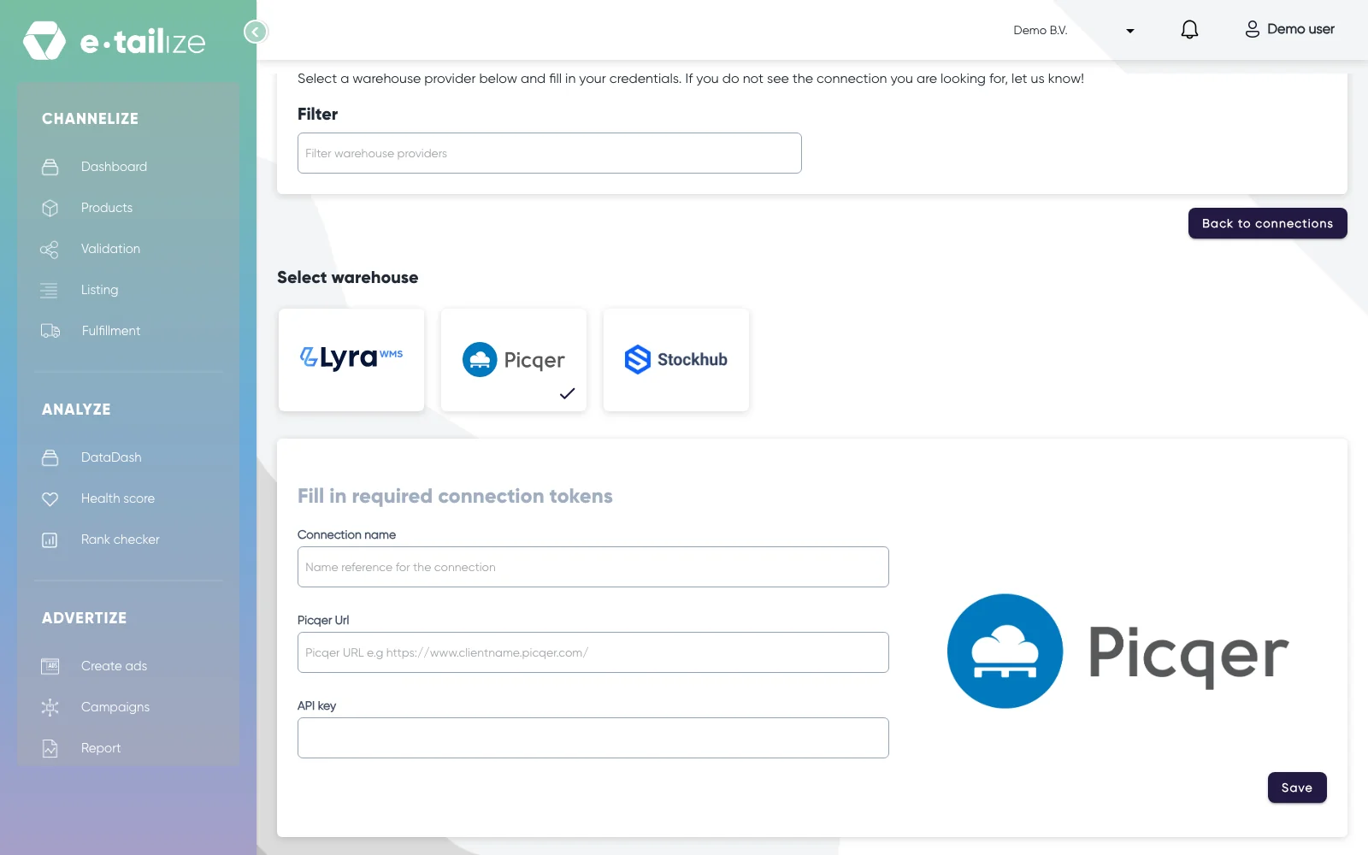
Task: Click the Validation icon in sidebar
Action: [x=50, y=249]
